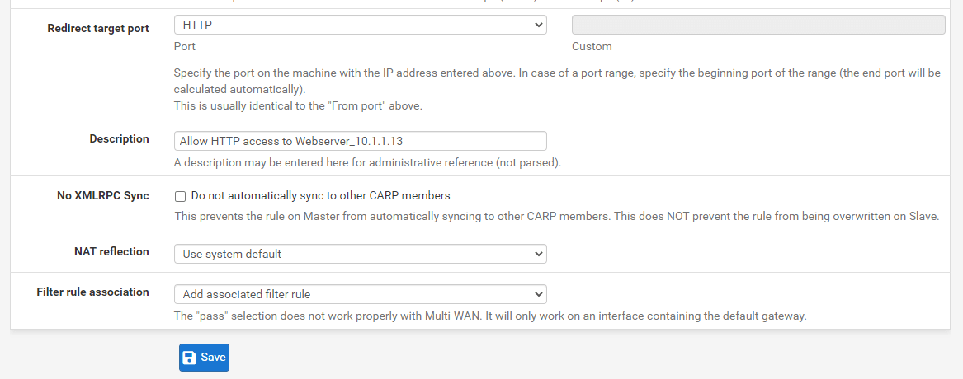Click the Description text field
Viewport: 963px width, 379px height.
(361, 141)
